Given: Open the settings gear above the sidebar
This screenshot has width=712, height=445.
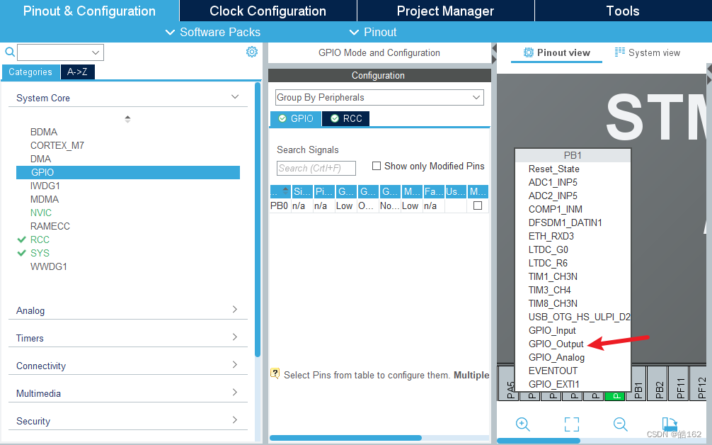Looking at the screenshot, I should click(251, 52).
